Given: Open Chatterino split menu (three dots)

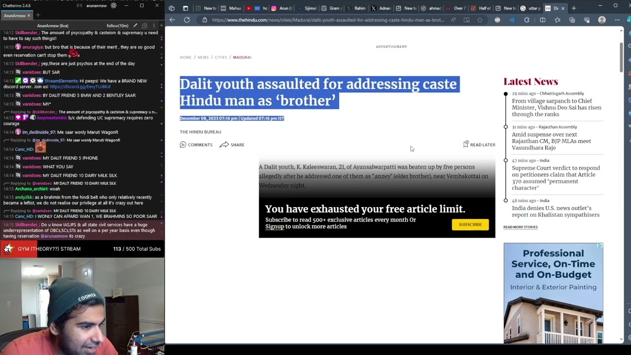Looking at the screenshot, I should [x=154, y=25].
